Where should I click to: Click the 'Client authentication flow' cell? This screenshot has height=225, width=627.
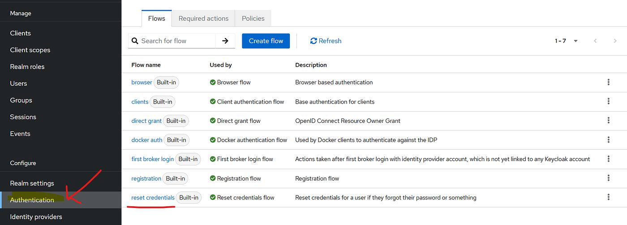247,102
